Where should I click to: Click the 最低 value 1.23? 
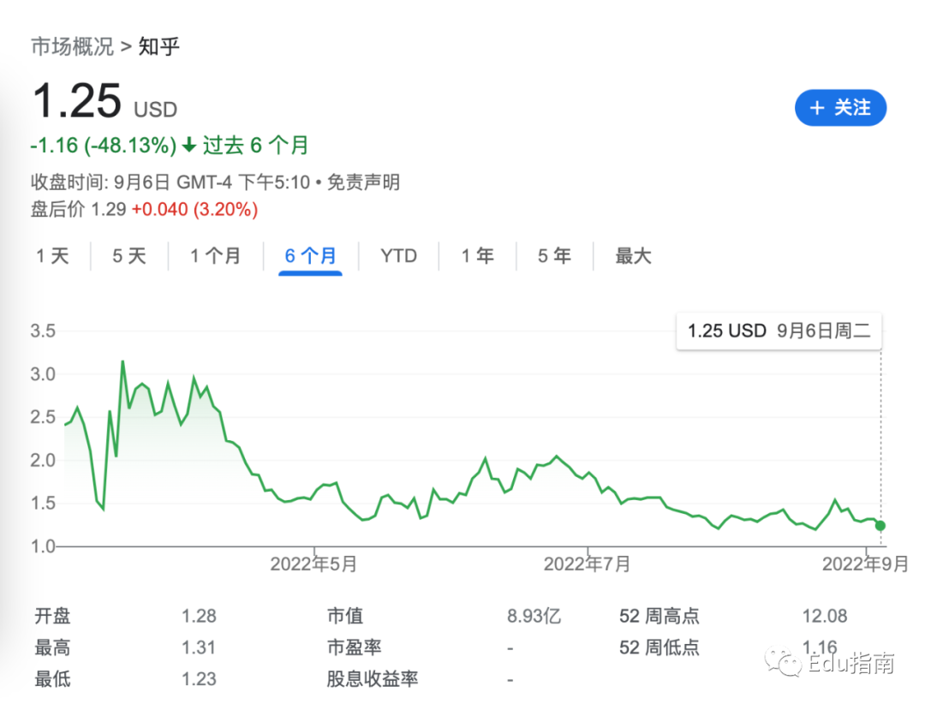[x=199, y=678]
